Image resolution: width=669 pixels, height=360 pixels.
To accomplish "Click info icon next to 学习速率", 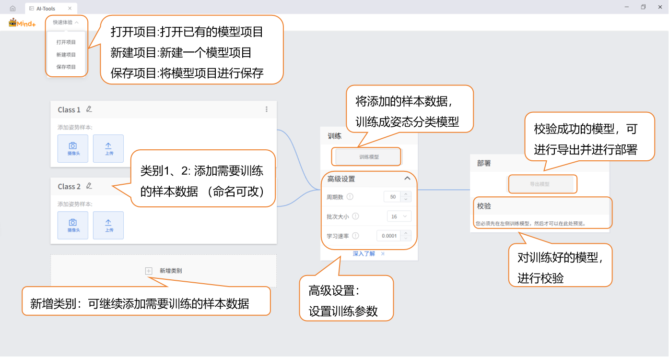I will [355, 236].
